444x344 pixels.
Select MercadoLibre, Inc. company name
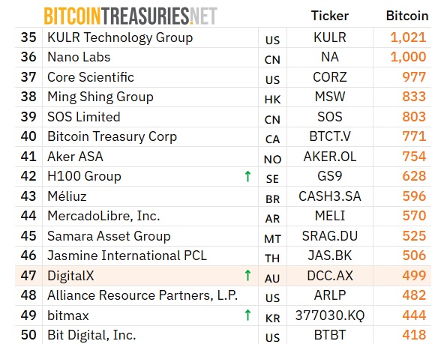[x=103, y=216]
